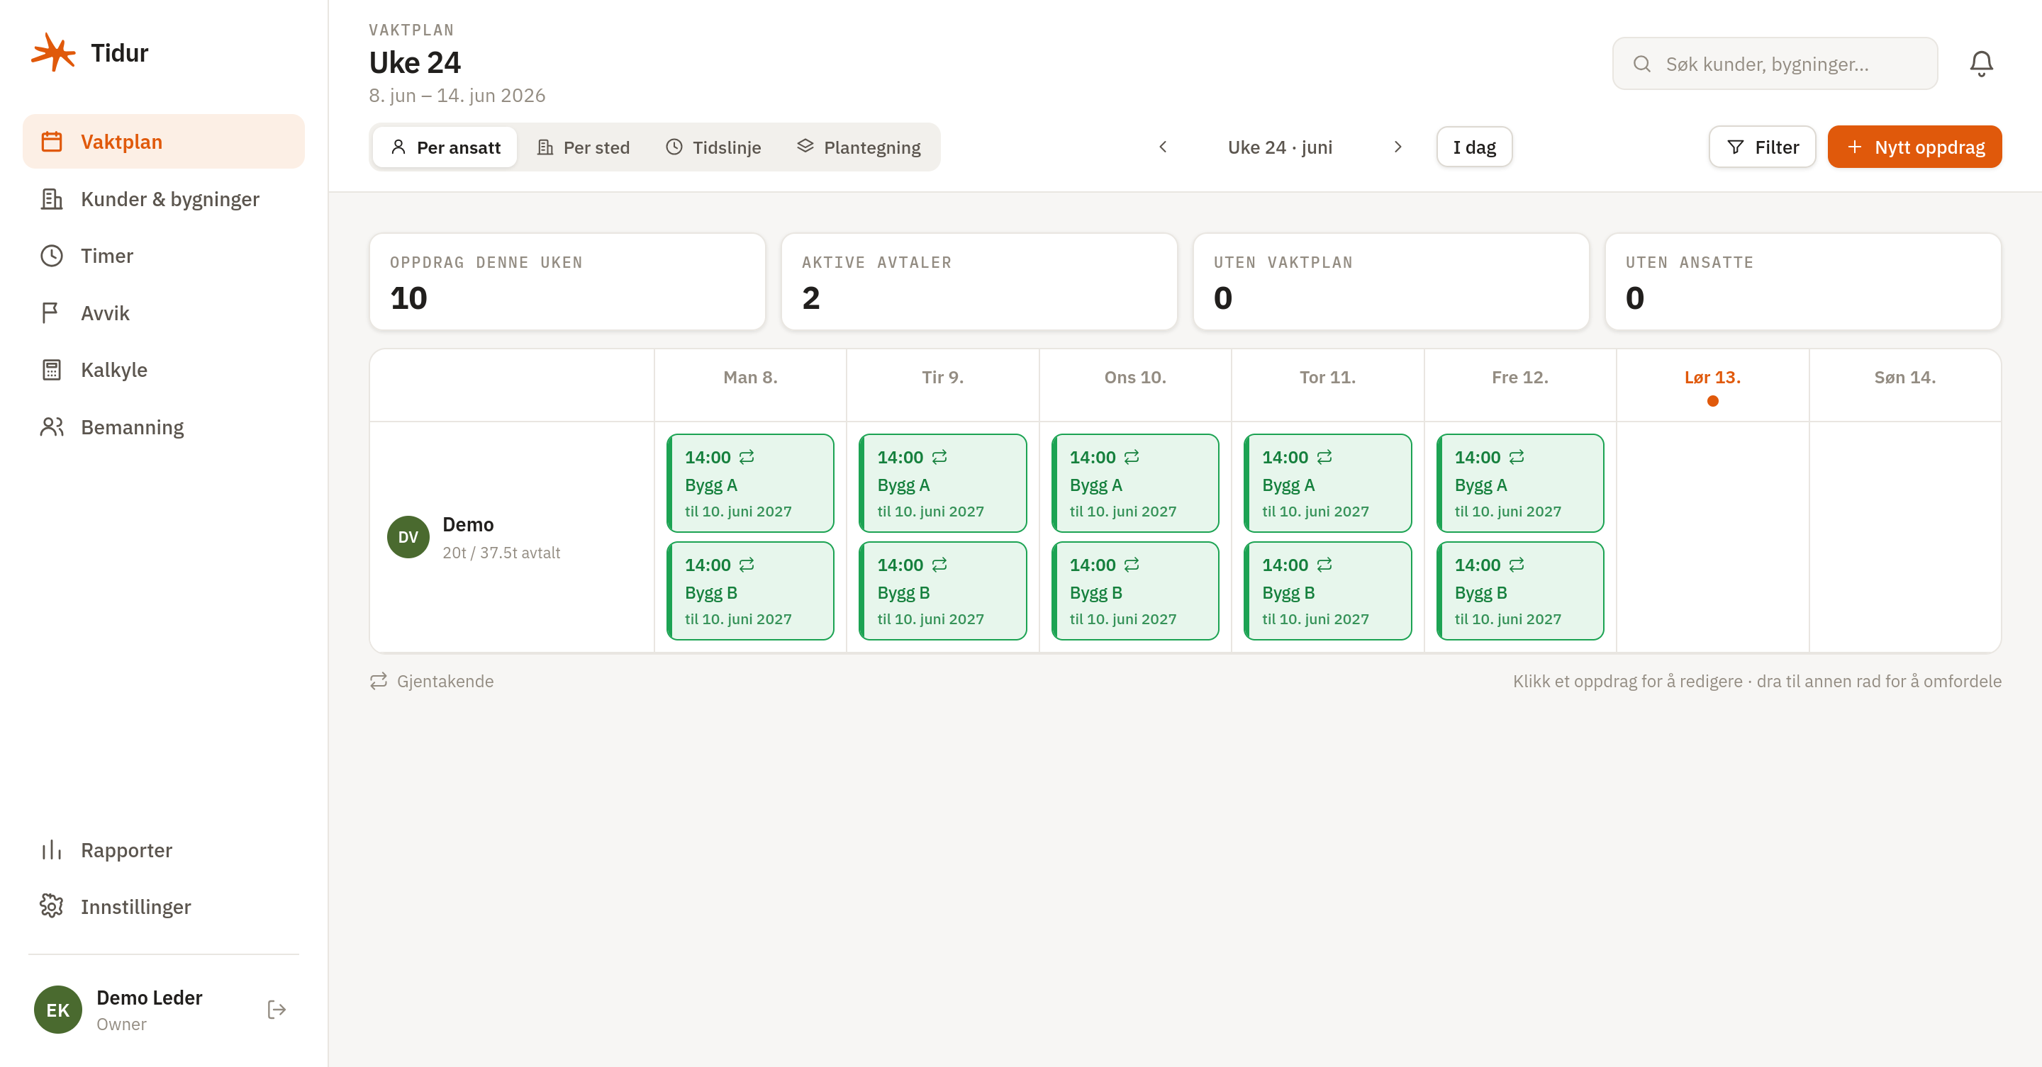Go to the next week
The height and width of the screenshot is (1067, 2042).
click(x=1397, y=147)
